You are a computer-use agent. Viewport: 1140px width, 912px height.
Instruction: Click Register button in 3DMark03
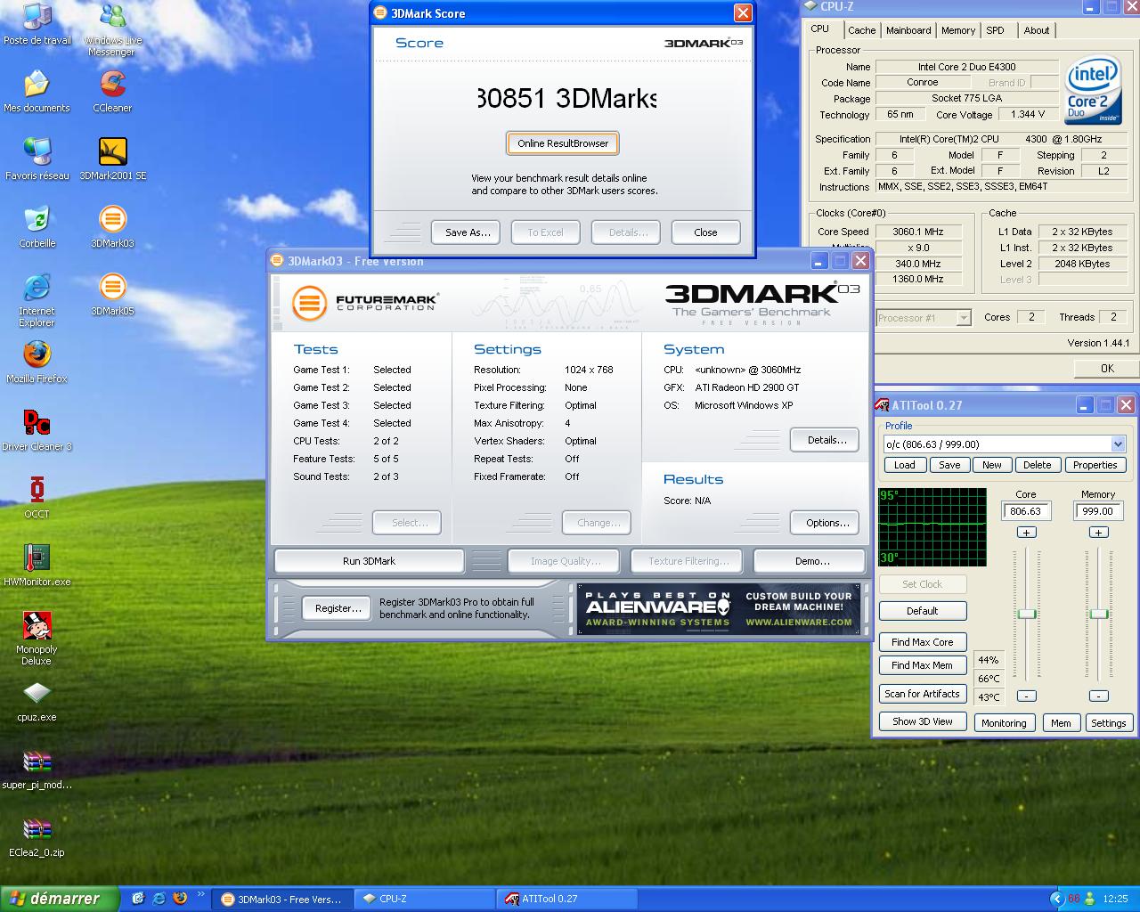(338, 608)
